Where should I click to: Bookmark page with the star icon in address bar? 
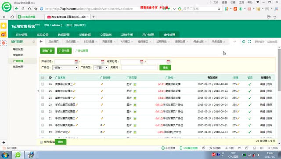coord(36,9)
